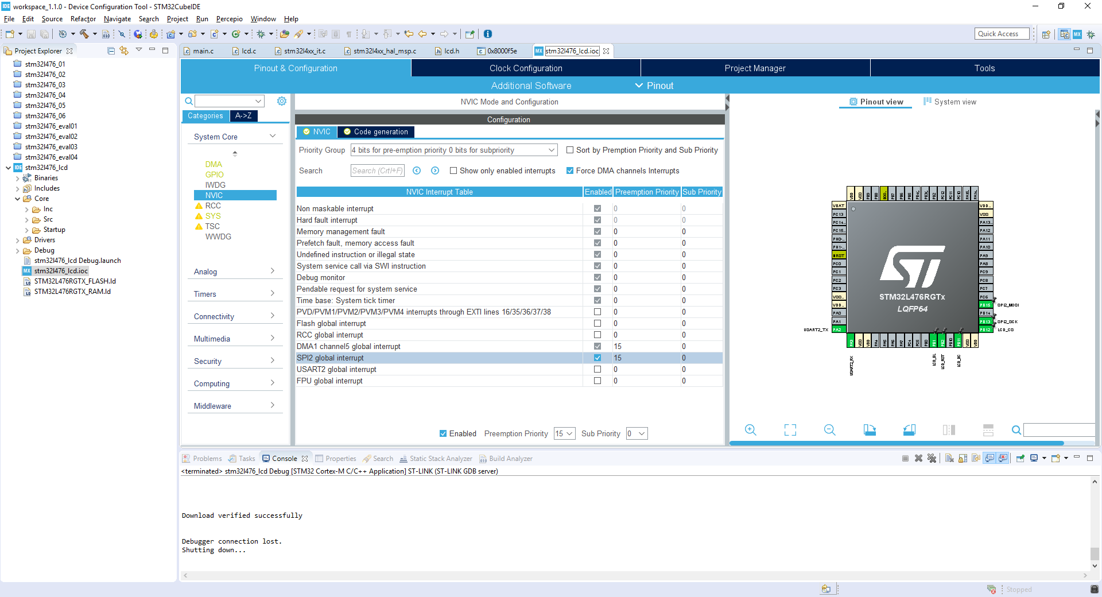
Task: Open the Percepio menu
Action: point(229,19)
